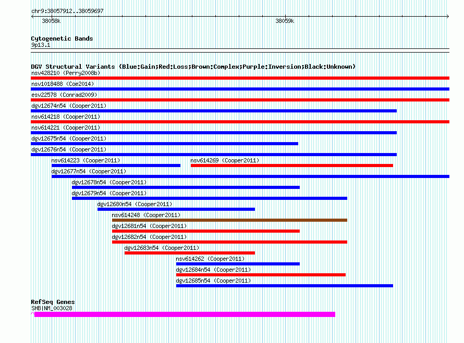The width and height of the screenshot is (464, 343).
Task: Select the blue nsv614221 gain bar
Action: (214, 133)
